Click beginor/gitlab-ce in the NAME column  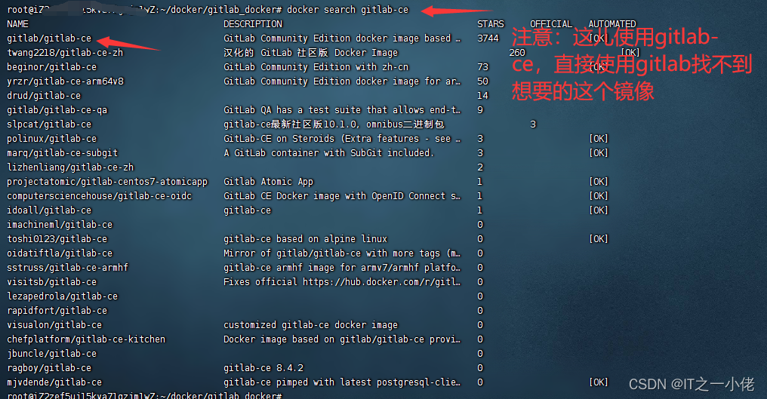(x=52, y=66)
